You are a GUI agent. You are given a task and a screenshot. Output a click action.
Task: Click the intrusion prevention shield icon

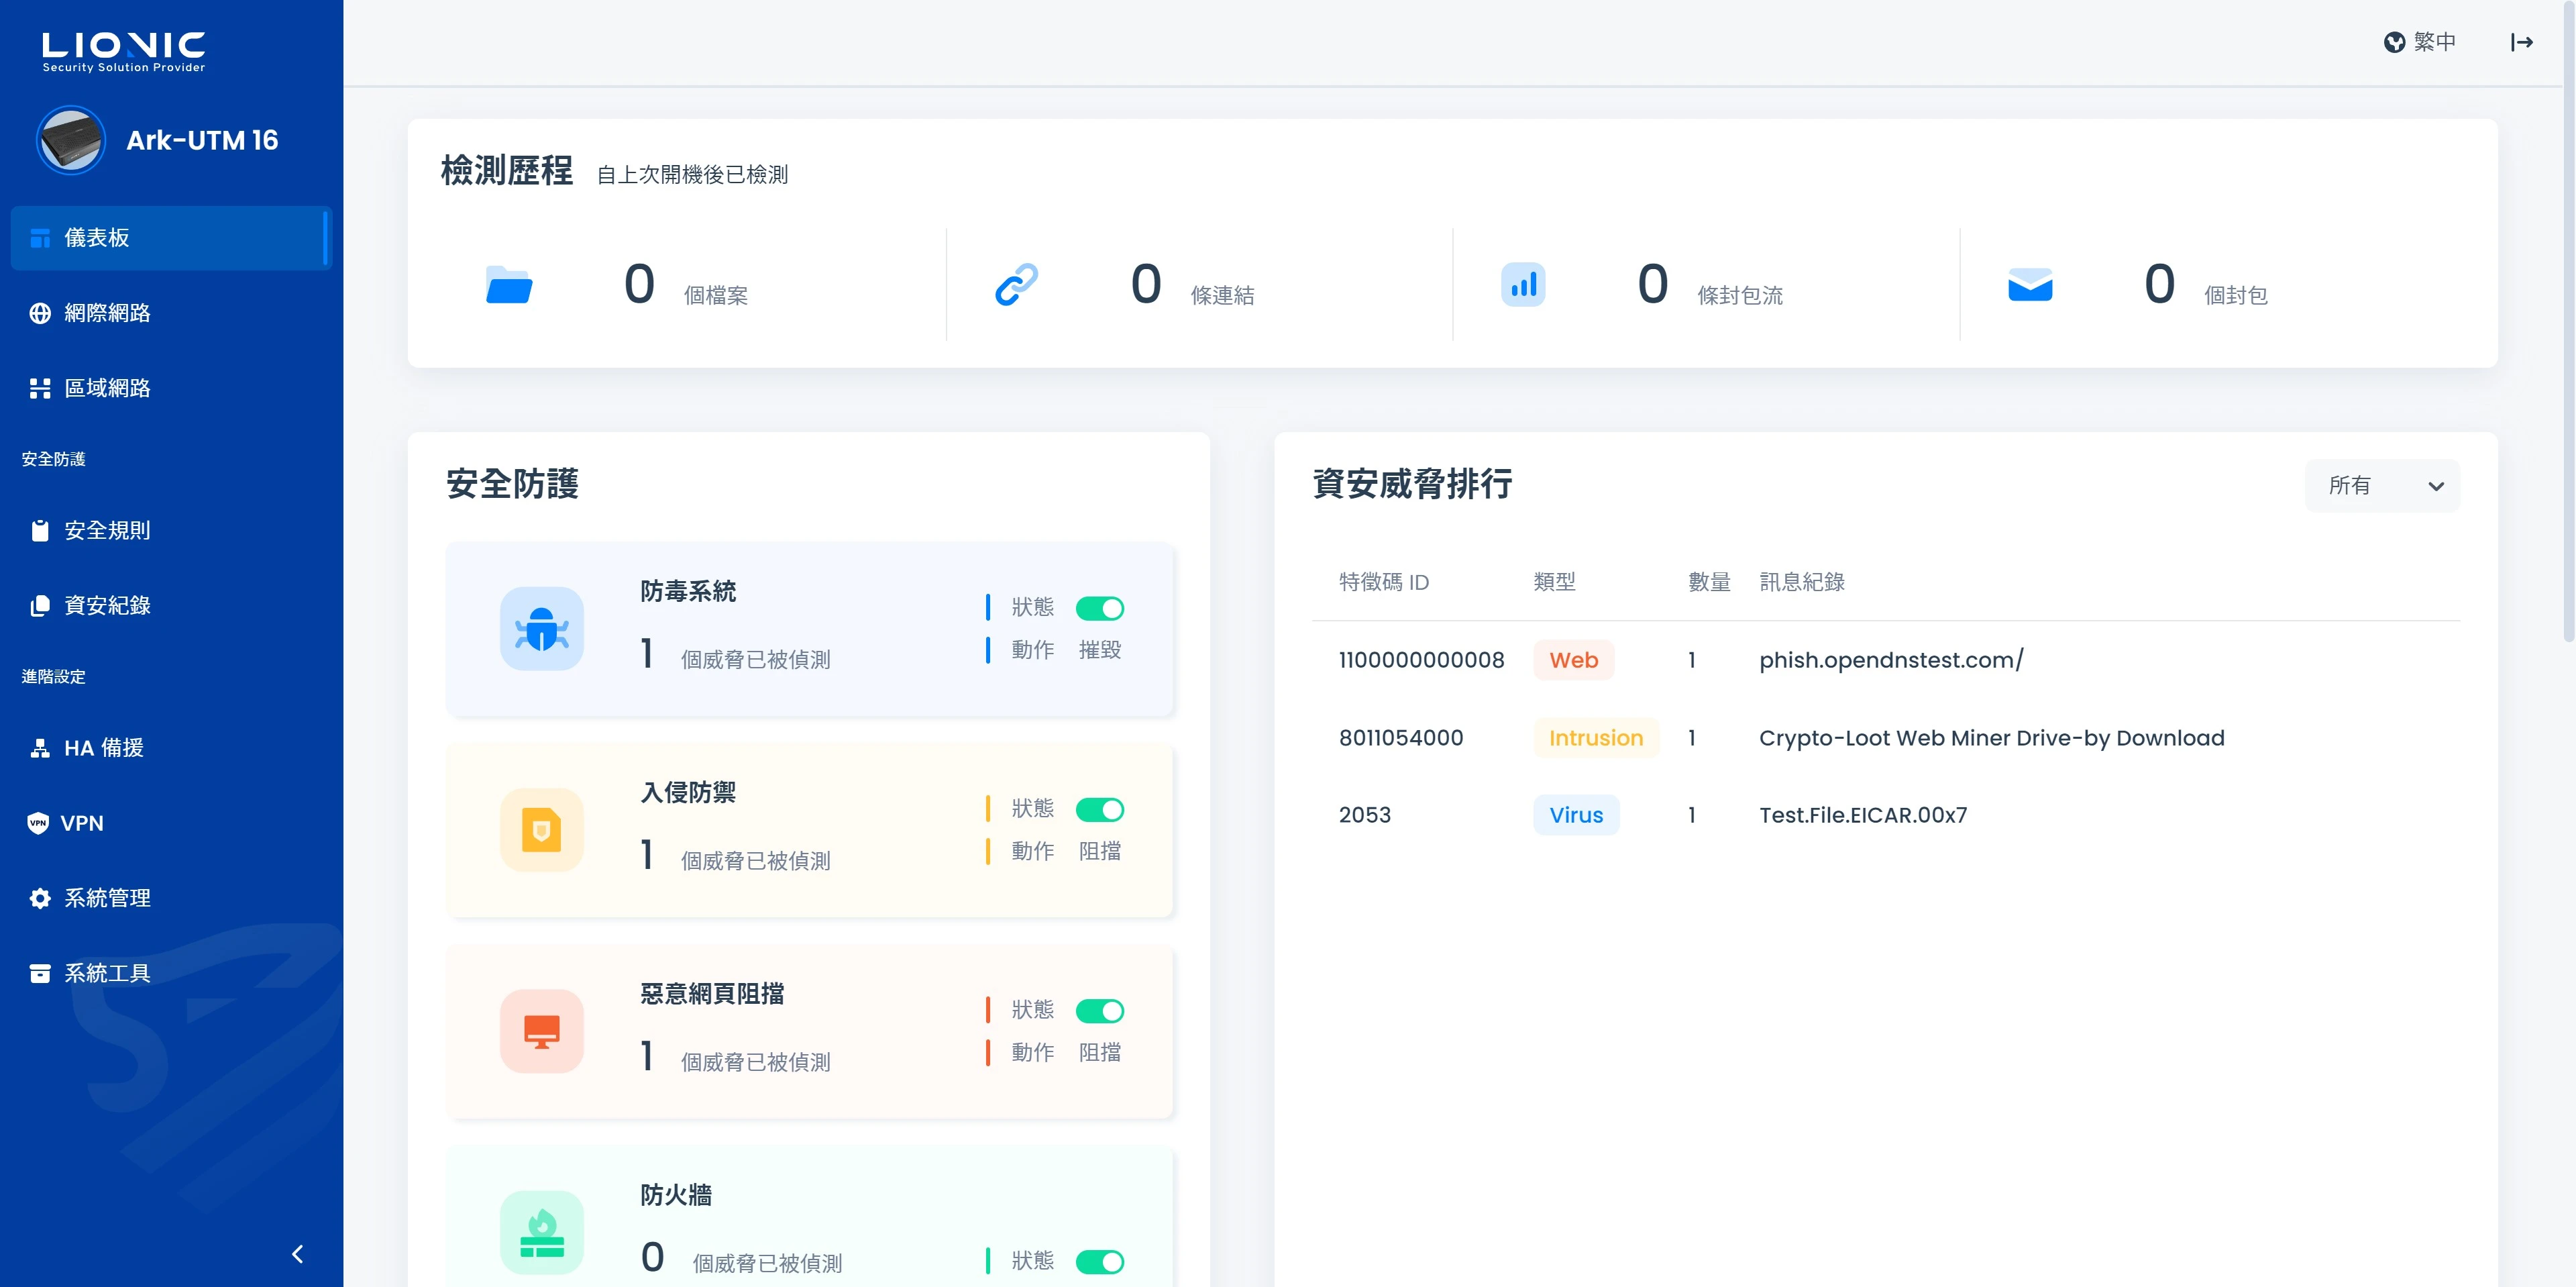tap(541, 830)
